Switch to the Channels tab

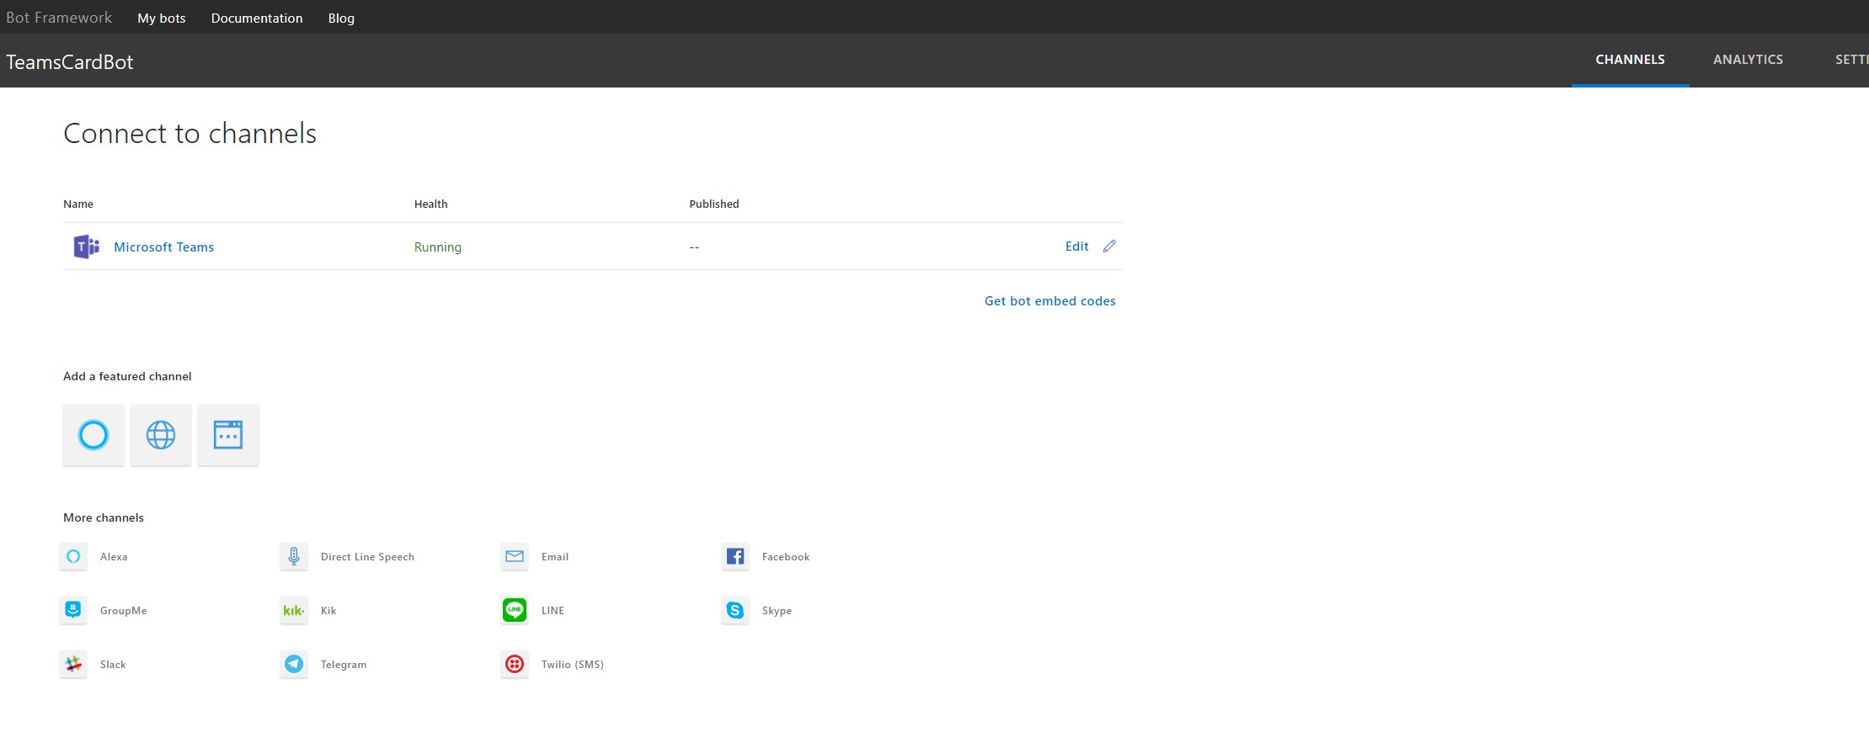pyautogui.click(x=1630, y=60)
